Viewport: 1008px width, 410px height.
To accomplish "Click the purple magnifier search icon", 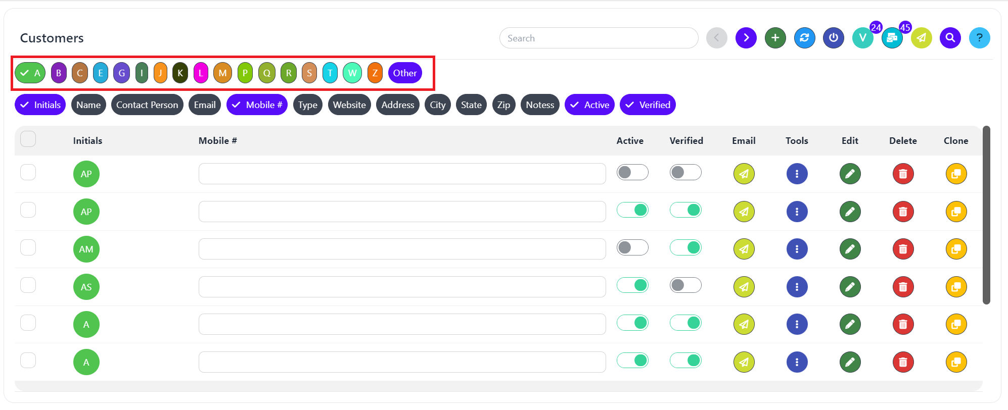I will pyautogui.click(x=950, y=38).
